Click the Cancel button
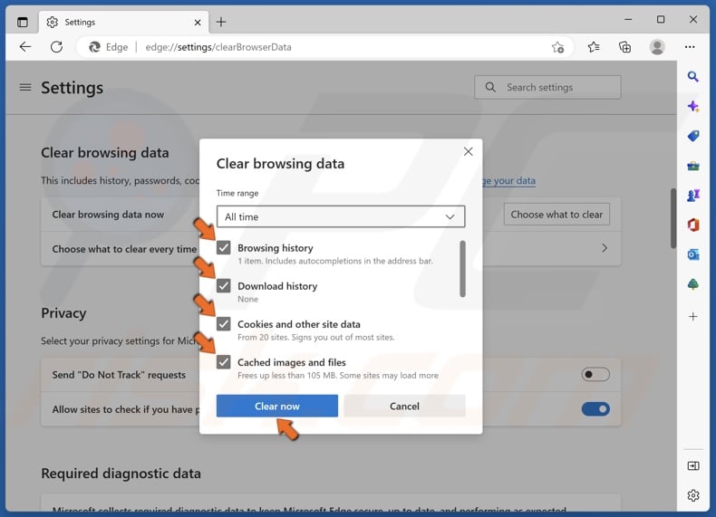This screenshot has width=716, height=517. pos(404,407)
